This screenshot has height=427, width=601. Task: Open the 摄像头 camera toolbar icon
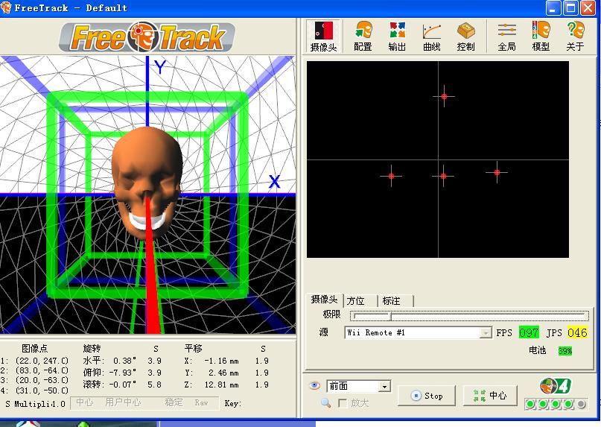tap(324, 36)
